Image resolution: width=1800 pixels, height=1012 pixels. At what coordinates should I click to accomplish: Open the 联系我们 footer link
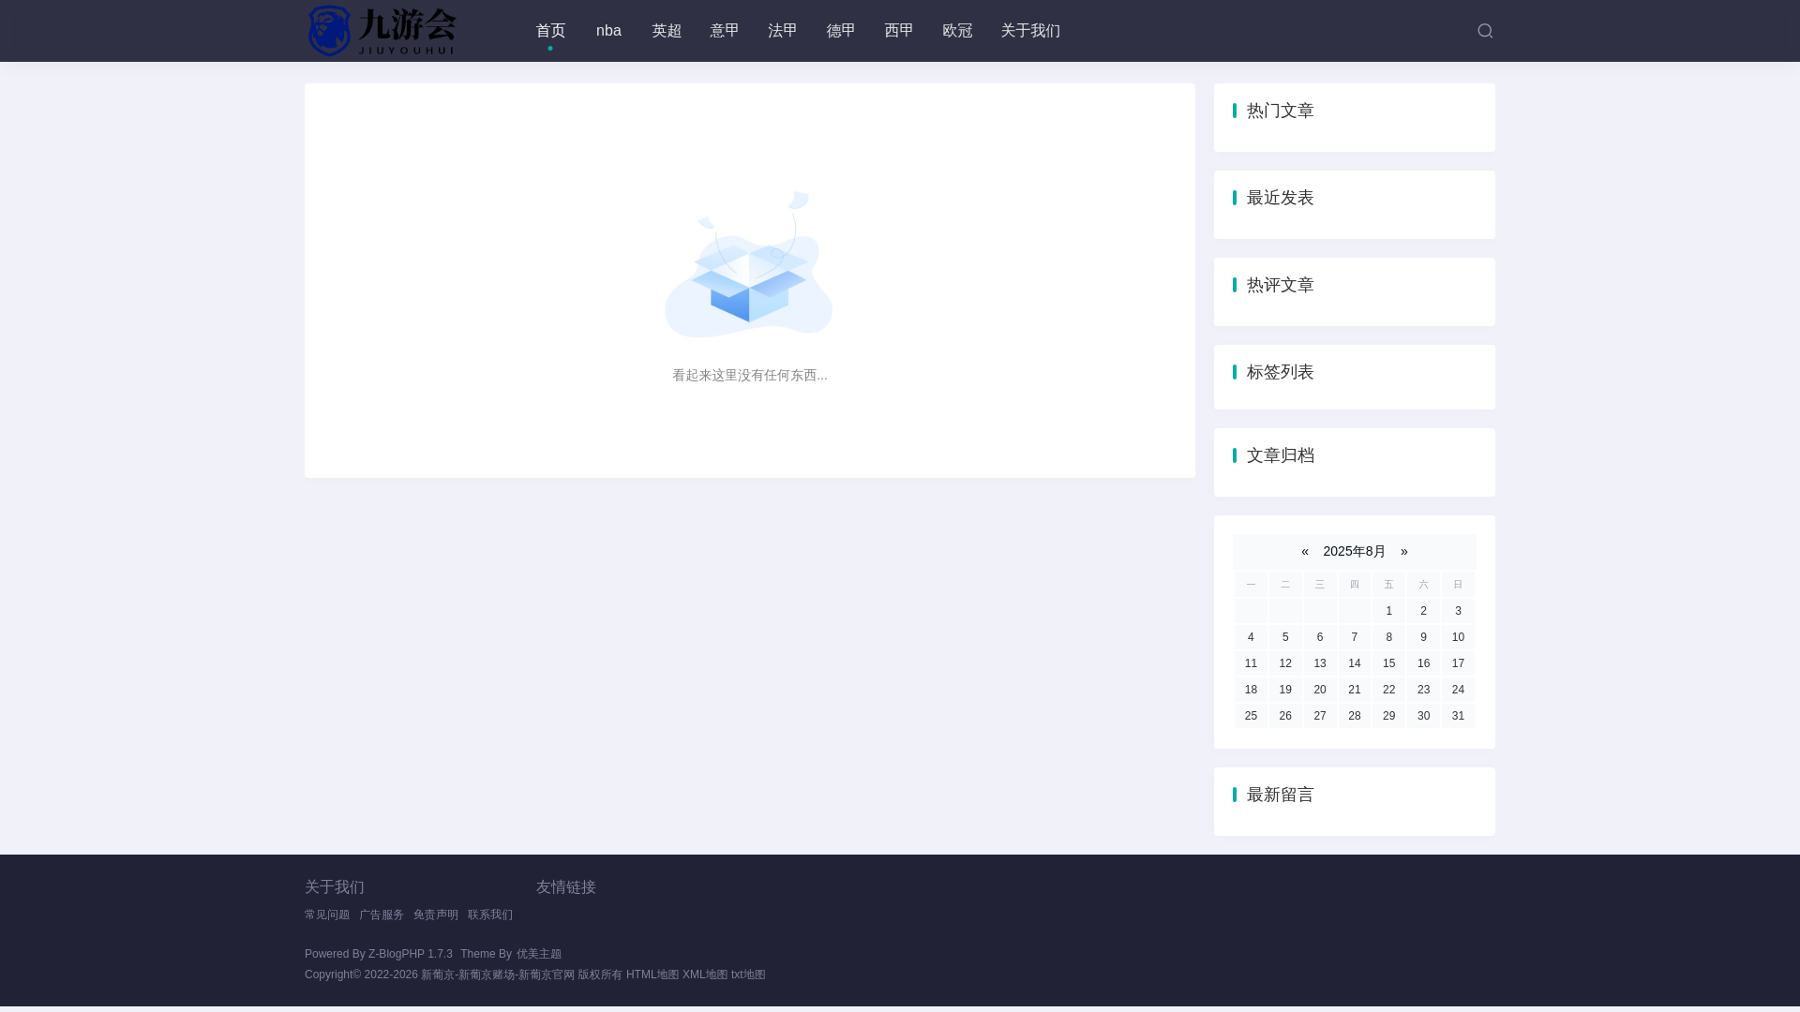tap(490, 915)
